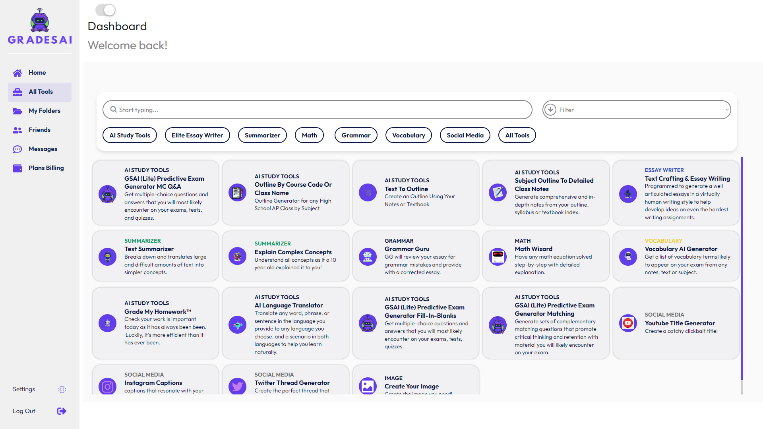
Task: Select the Vocabulary category button
Action: (409, 135)
